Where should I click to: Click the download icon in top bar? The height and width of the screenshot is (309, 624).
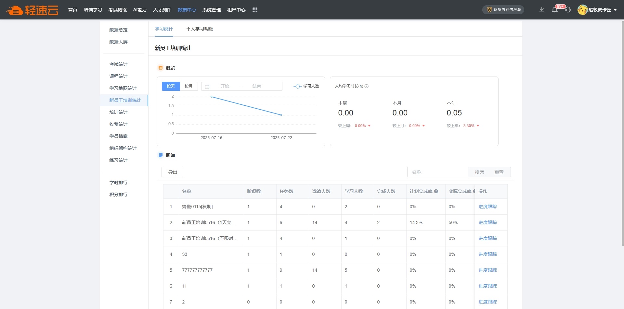pyautogui.click(x=541, y=10)
